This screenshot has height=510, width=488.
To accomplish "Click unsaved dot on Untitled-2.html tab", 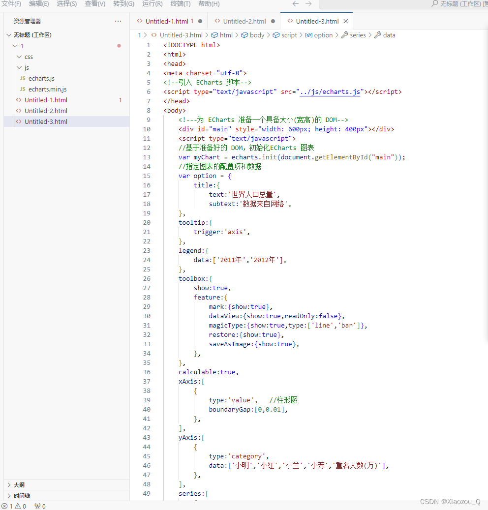I will pos(273,21).
